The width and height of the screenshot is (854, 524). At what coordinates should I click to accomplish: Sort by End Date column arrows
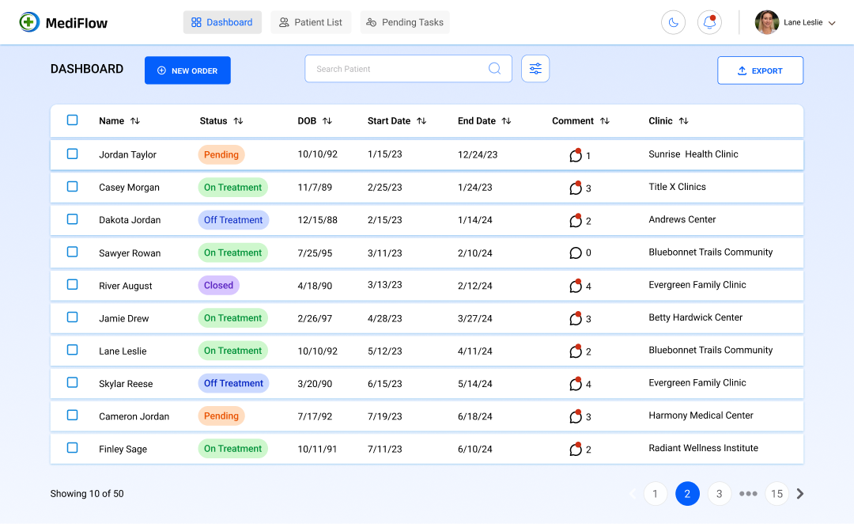(x=506, y=121)
